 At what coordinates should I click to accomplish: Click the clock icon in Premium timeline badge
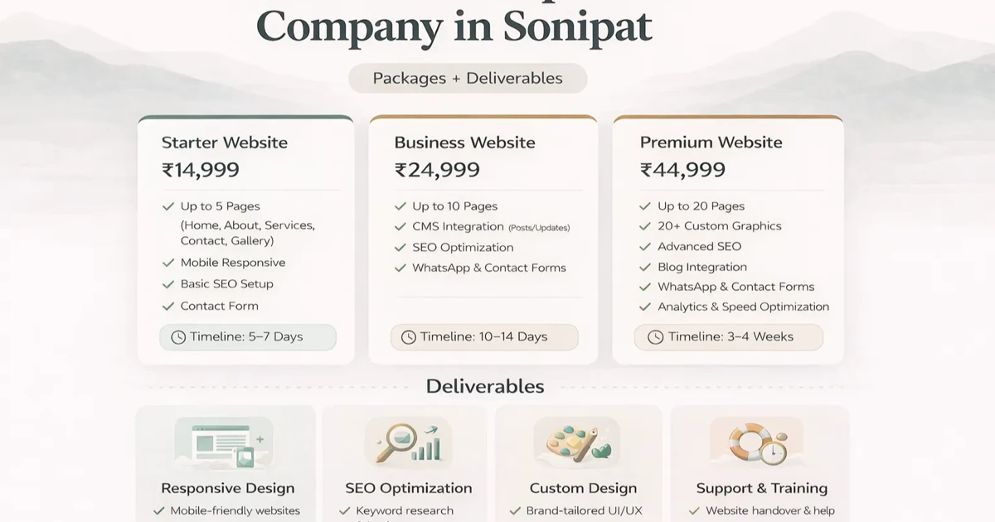pos(655,337)
